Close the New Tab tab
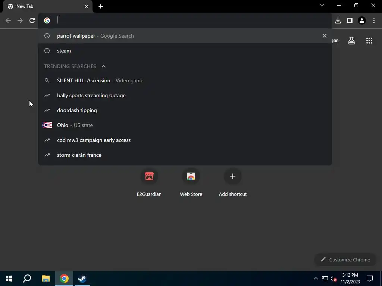Screen dimensions: 382x286 point(87,6)
